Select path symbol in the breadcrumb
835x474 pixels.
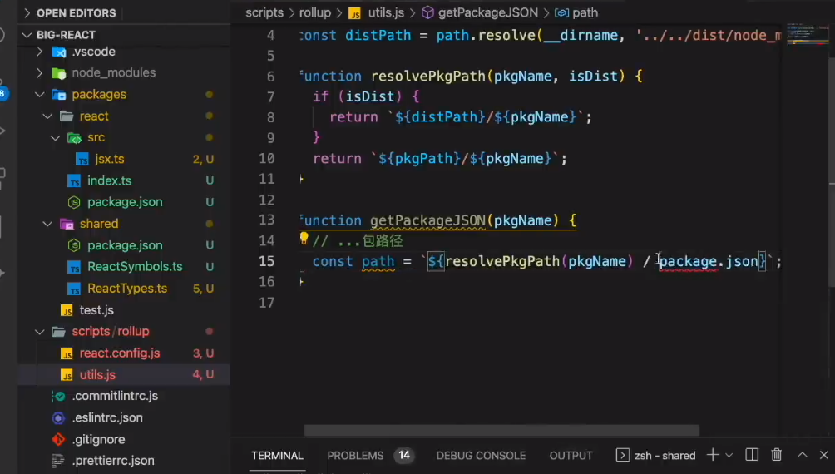pyautogui.click(x=585, y=12)
